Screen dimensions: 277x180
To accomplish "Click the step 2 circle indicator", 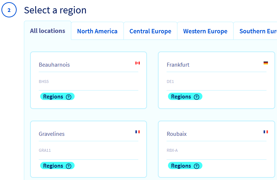I will coord(9,10).
